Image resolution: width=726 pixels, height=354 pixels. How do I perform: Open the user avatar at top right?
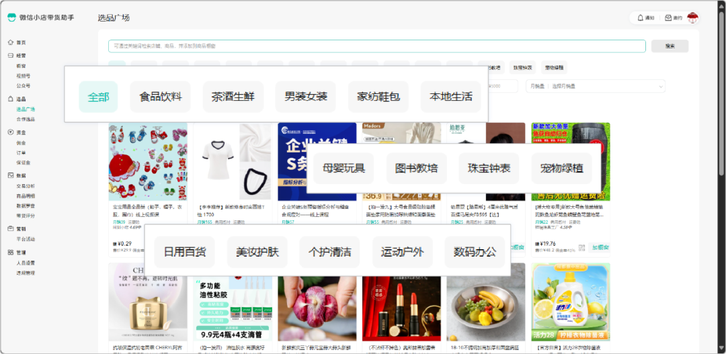tap(692, 17)
